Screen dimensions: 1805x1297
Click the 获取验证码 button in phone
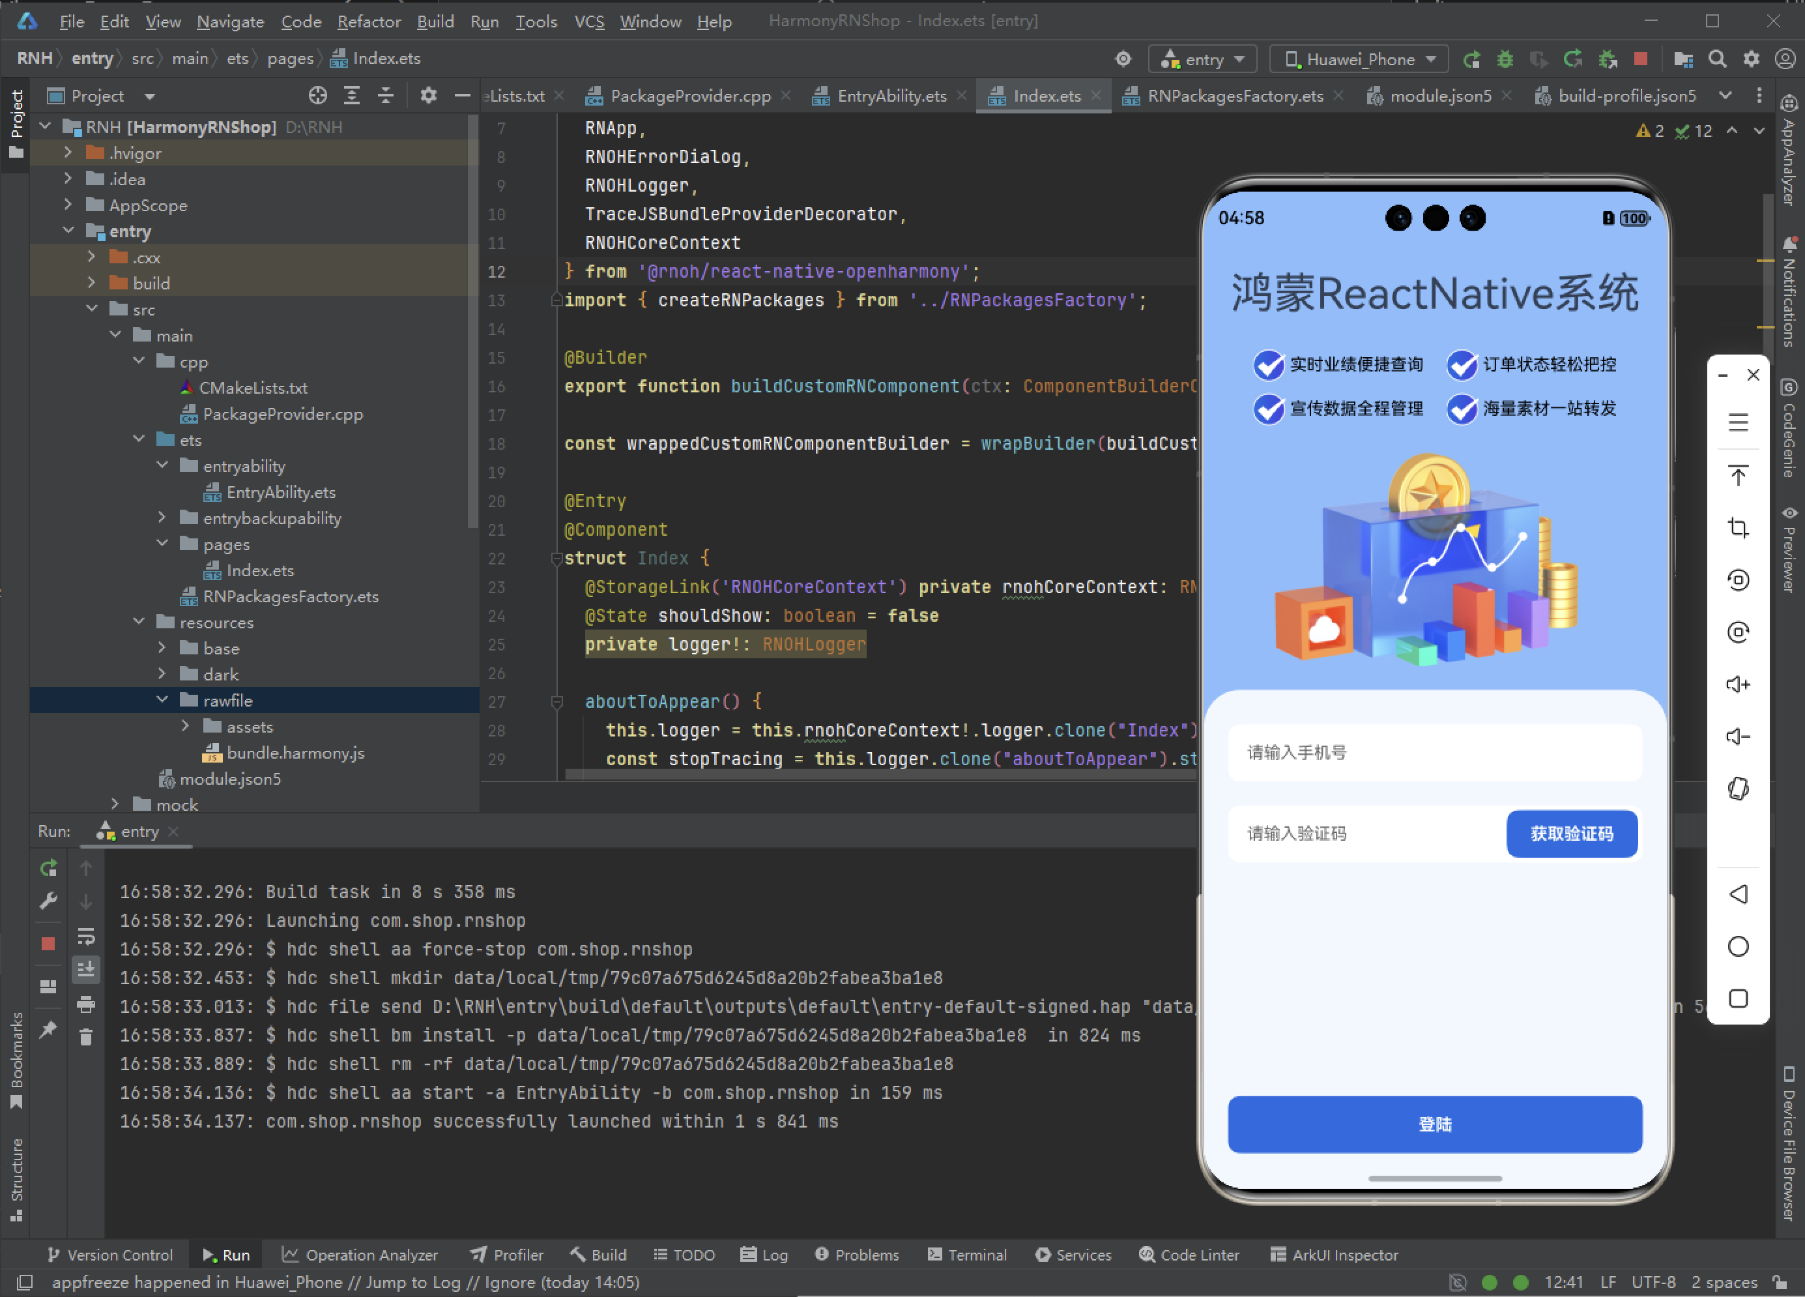pos(1571,834)
